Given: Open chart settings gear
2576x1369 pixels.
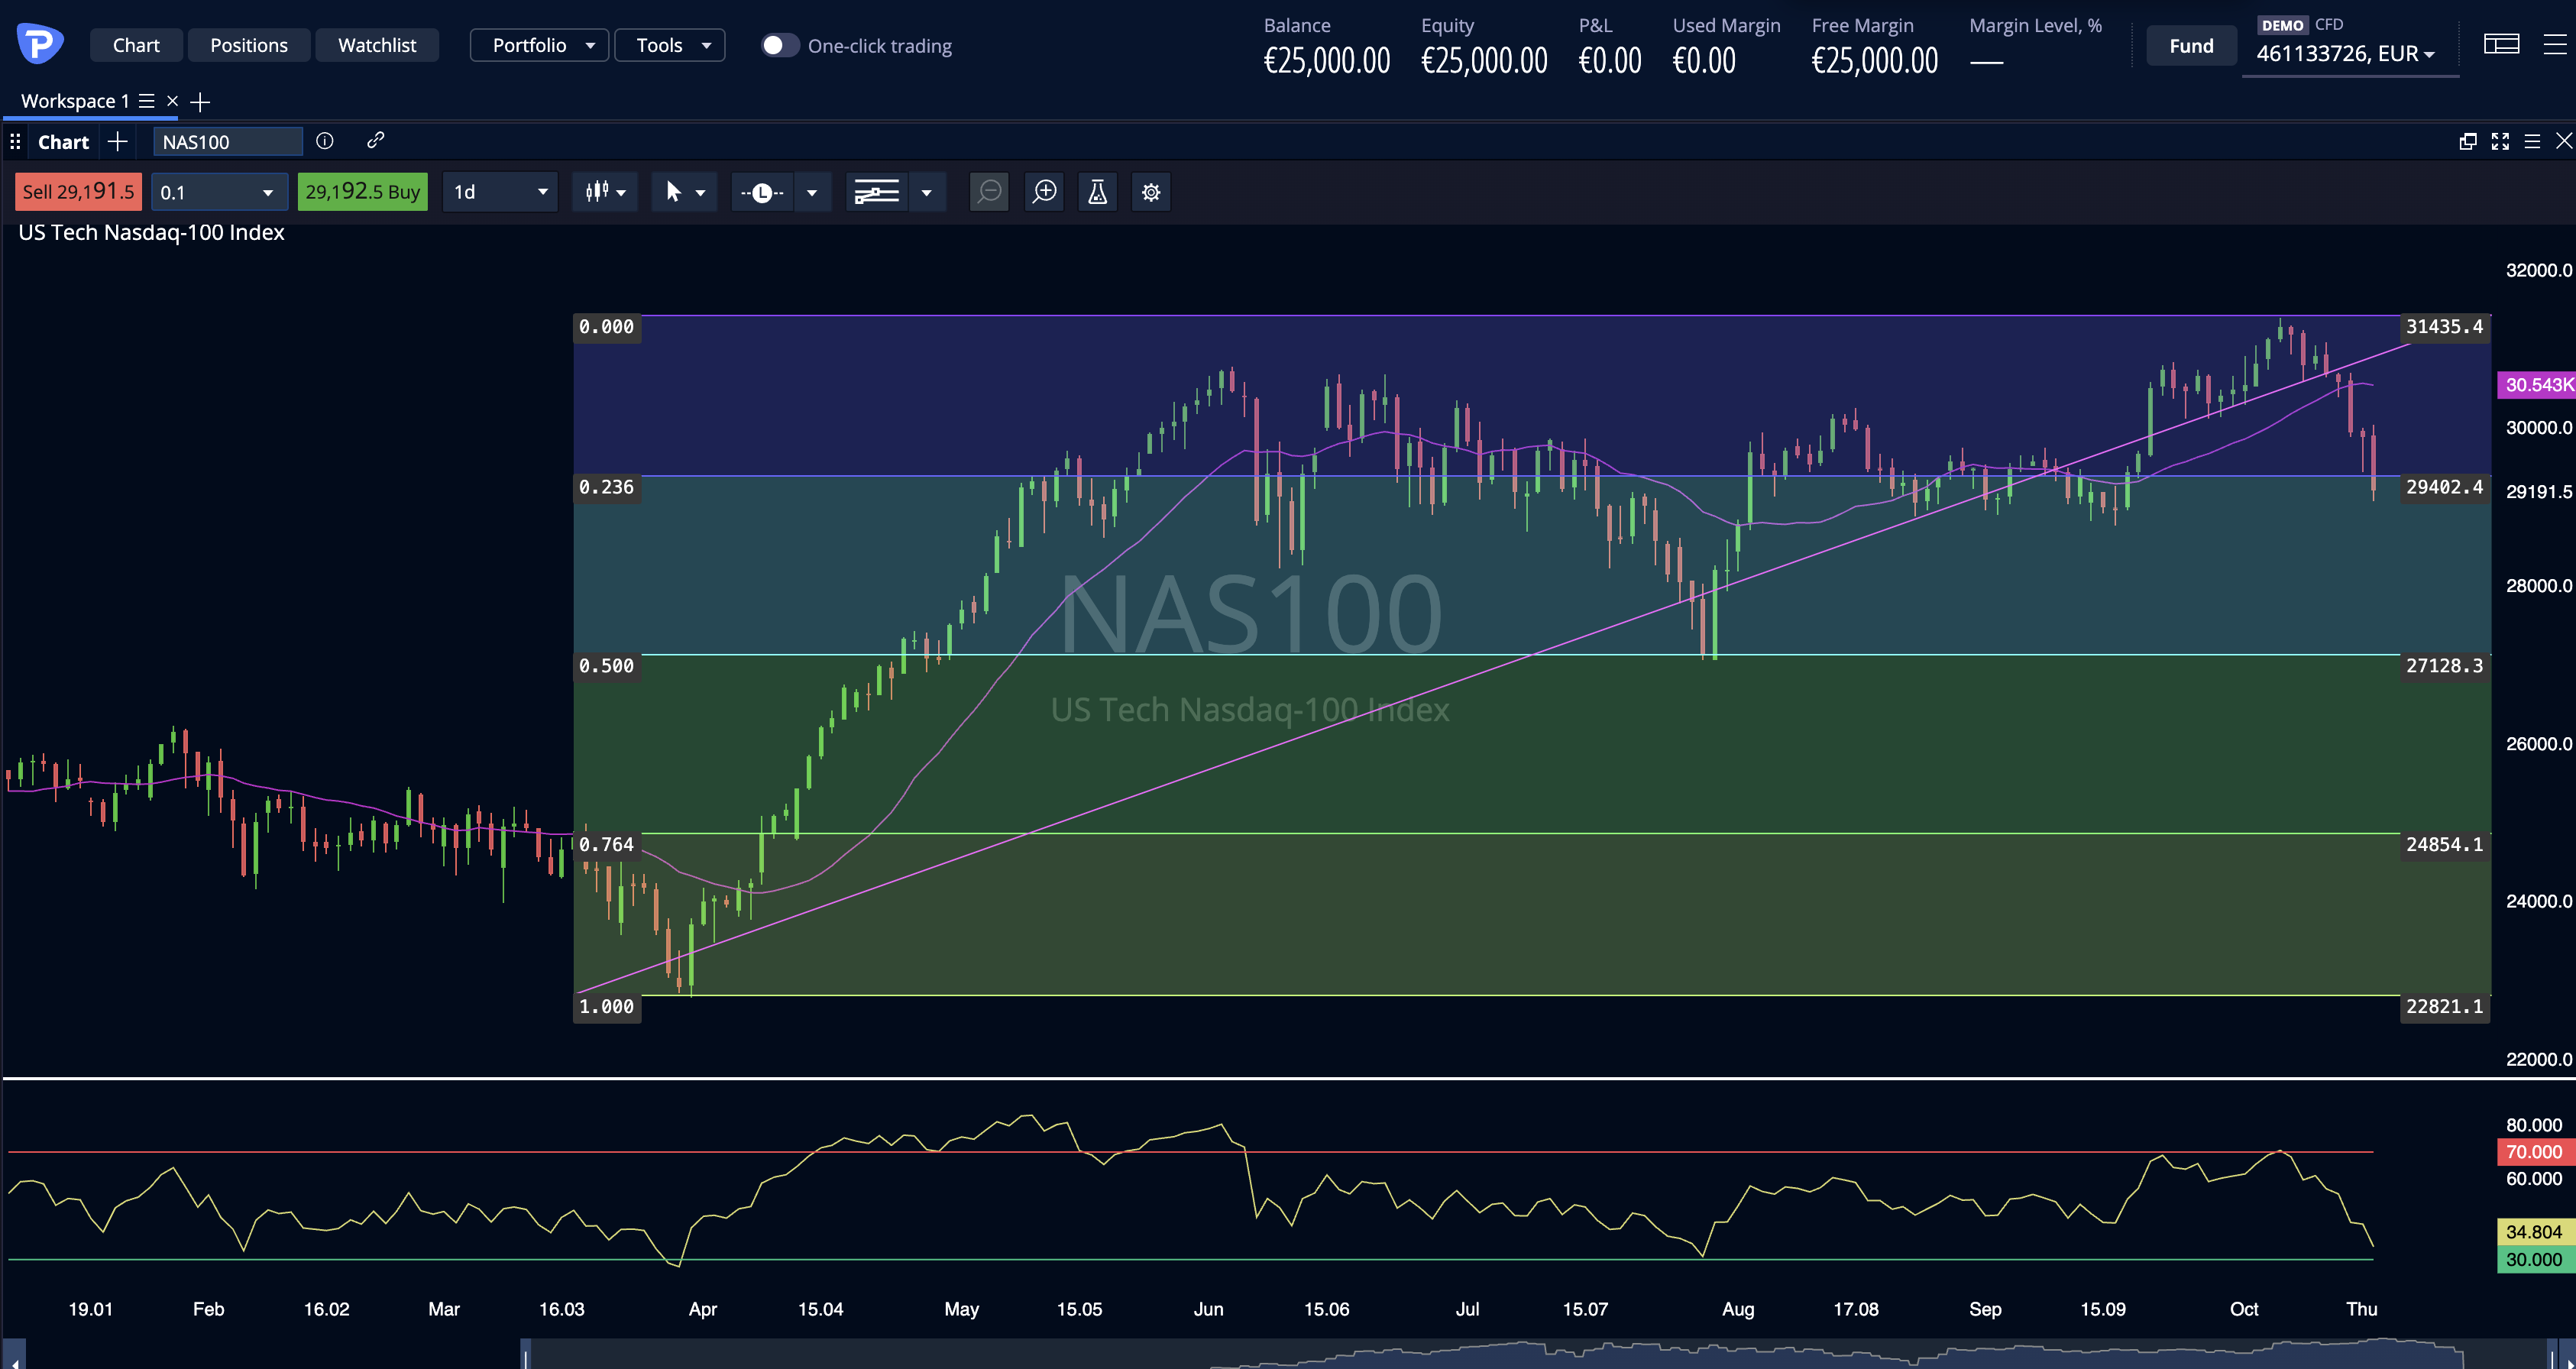Looking at the screenshot, I should pyautogui.click(x=1151, y=192).
